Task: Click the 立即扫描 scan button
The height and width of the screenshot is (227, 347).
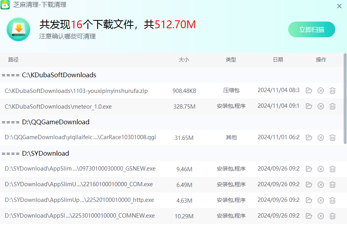Action: [312, 29]
